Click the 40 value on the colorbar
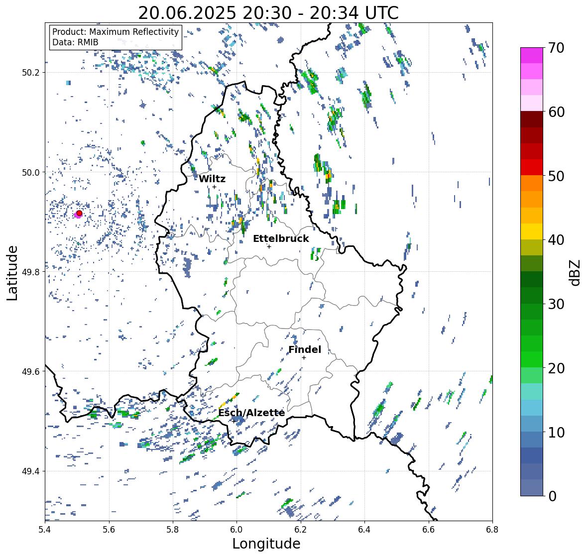The image size is (587, 556). tap(556, 240)
